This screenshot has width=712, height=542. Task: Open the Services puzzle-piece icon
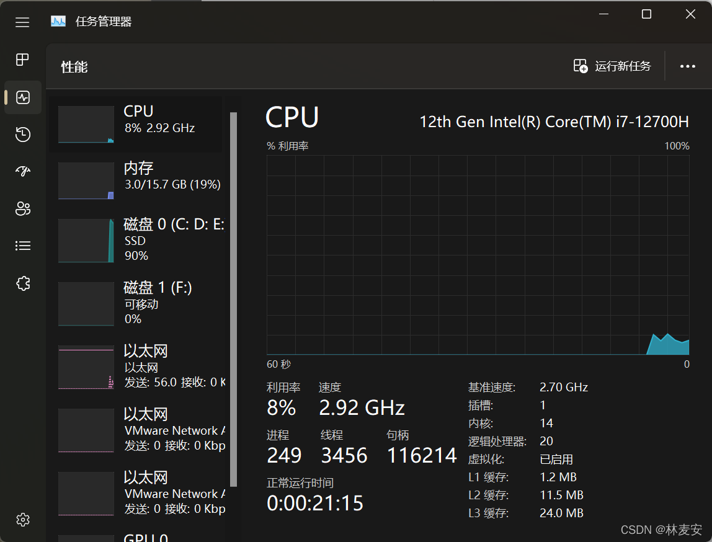point(23,283)
